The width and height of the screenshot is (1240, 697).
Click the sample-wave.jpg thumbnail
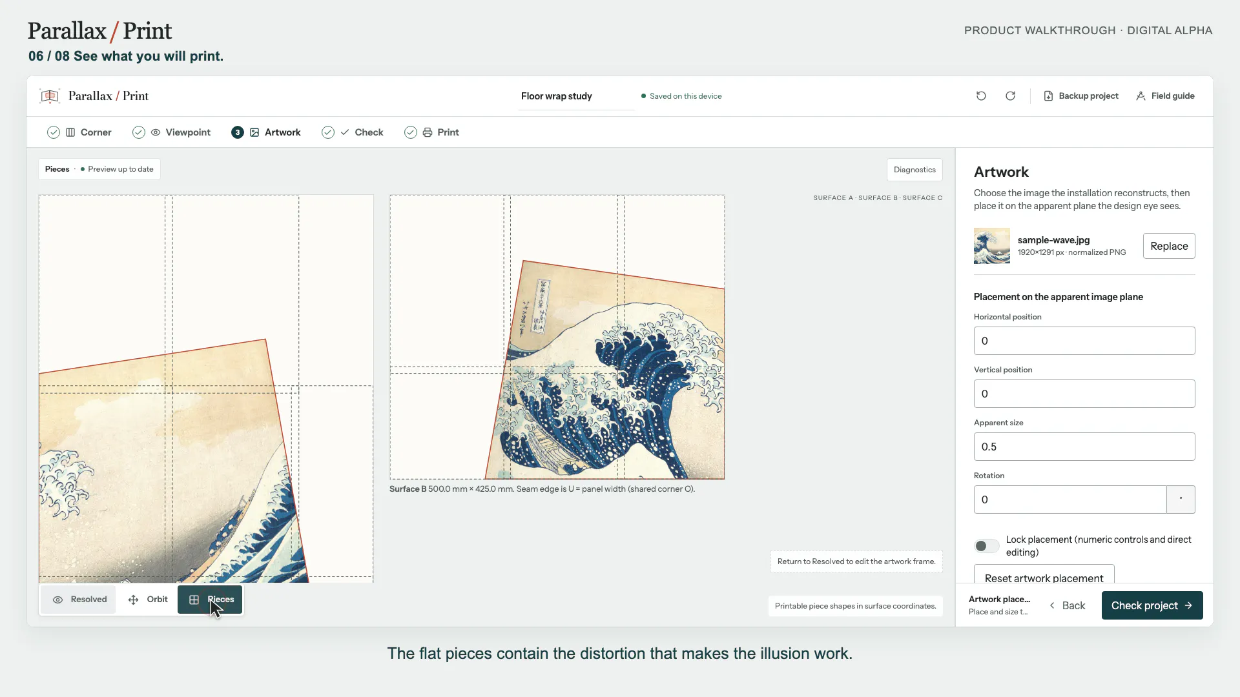(x=992, y=246)
